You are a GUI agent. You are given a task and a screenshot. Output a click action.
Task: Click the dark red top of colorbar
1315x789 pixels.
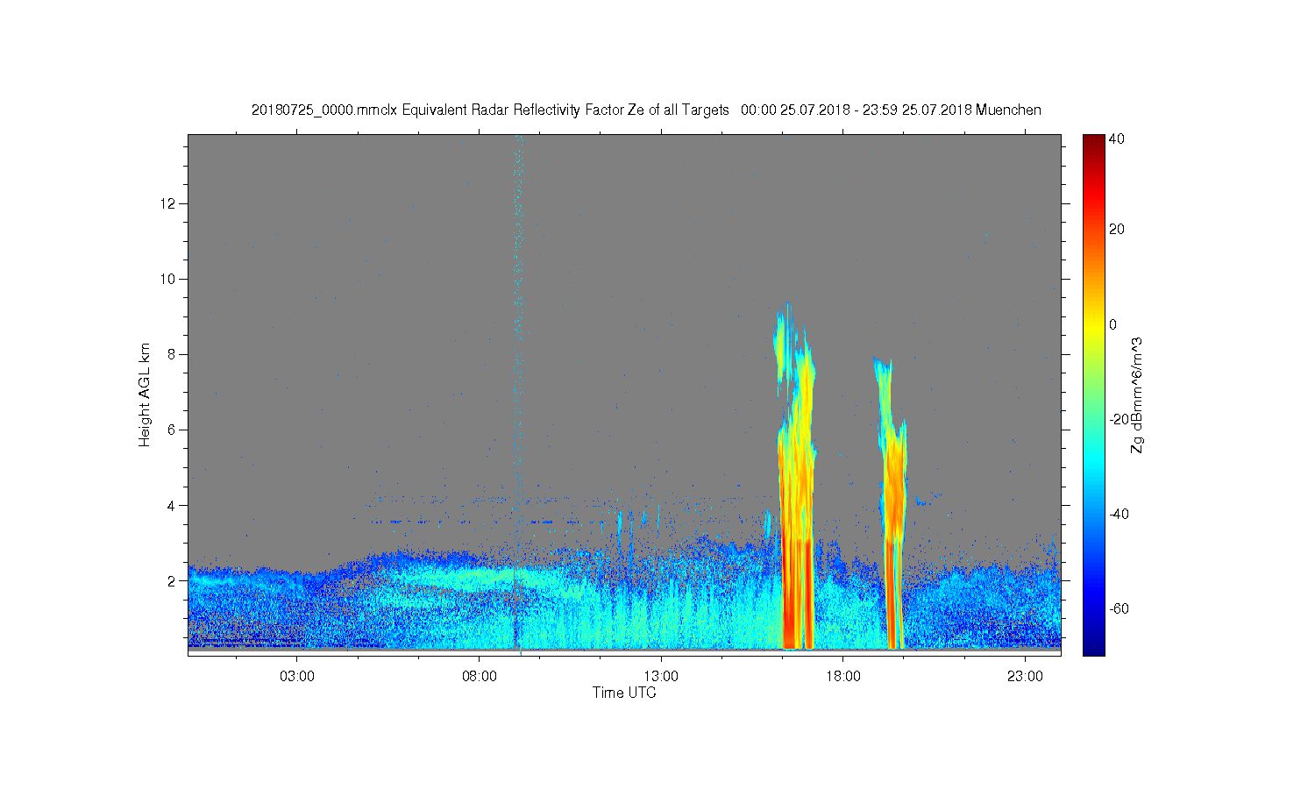point(1093,142)
